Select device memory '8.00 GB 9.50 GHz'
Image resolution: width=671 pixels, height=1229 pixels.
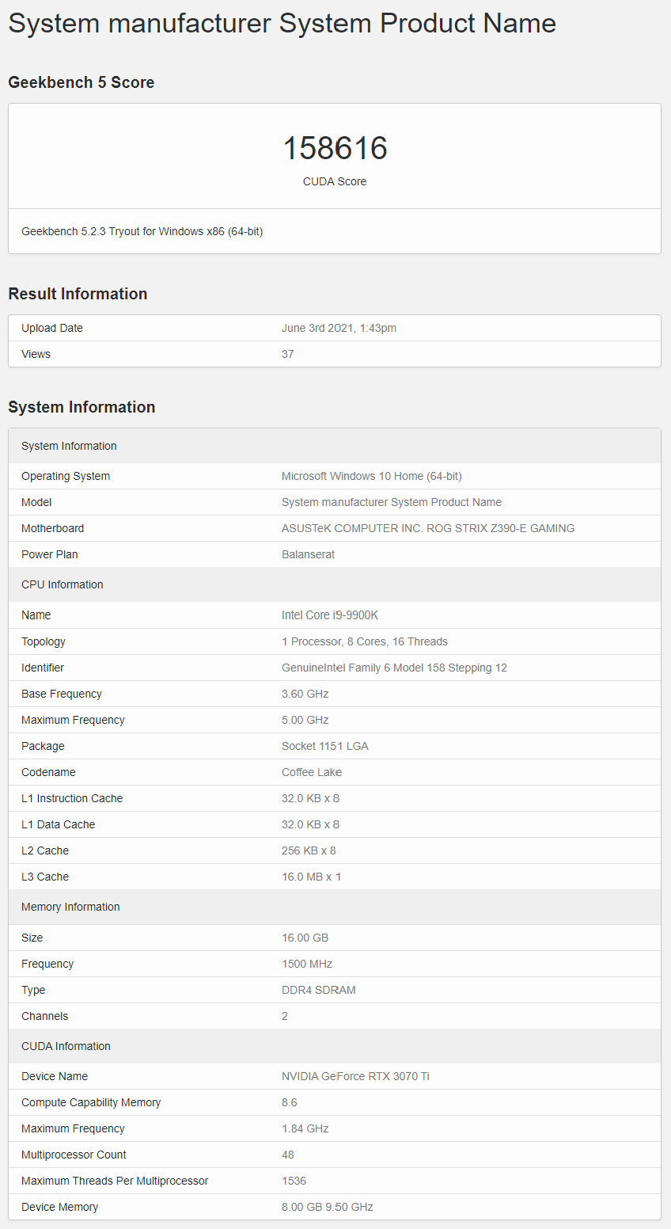click(328, 1207)
